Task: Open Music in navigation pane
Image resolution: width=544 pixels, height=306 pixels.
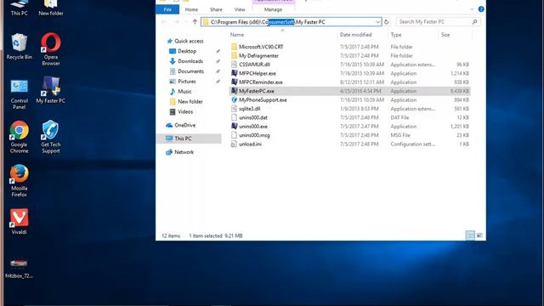Action: coord(181,92)
